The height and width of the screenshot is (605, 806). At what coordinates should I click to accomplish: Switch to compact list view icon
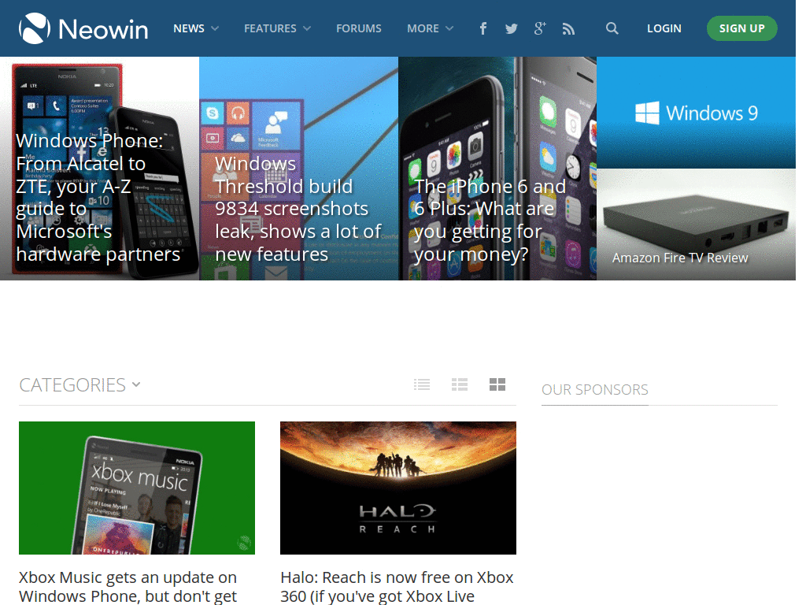tap(422, 384)
